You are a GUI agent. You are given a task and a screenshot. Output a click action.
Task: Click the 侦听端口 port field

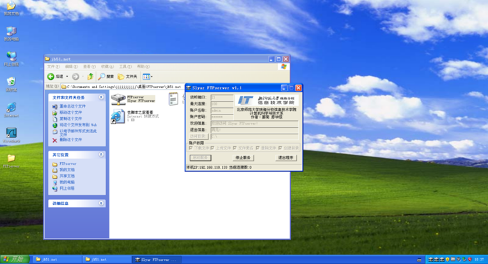tap(222, 97)
